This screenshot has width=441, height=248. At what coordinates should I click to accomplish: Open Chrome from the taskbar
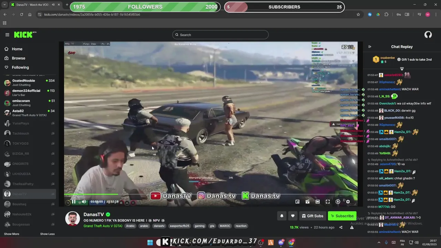(x=291, y=242)
